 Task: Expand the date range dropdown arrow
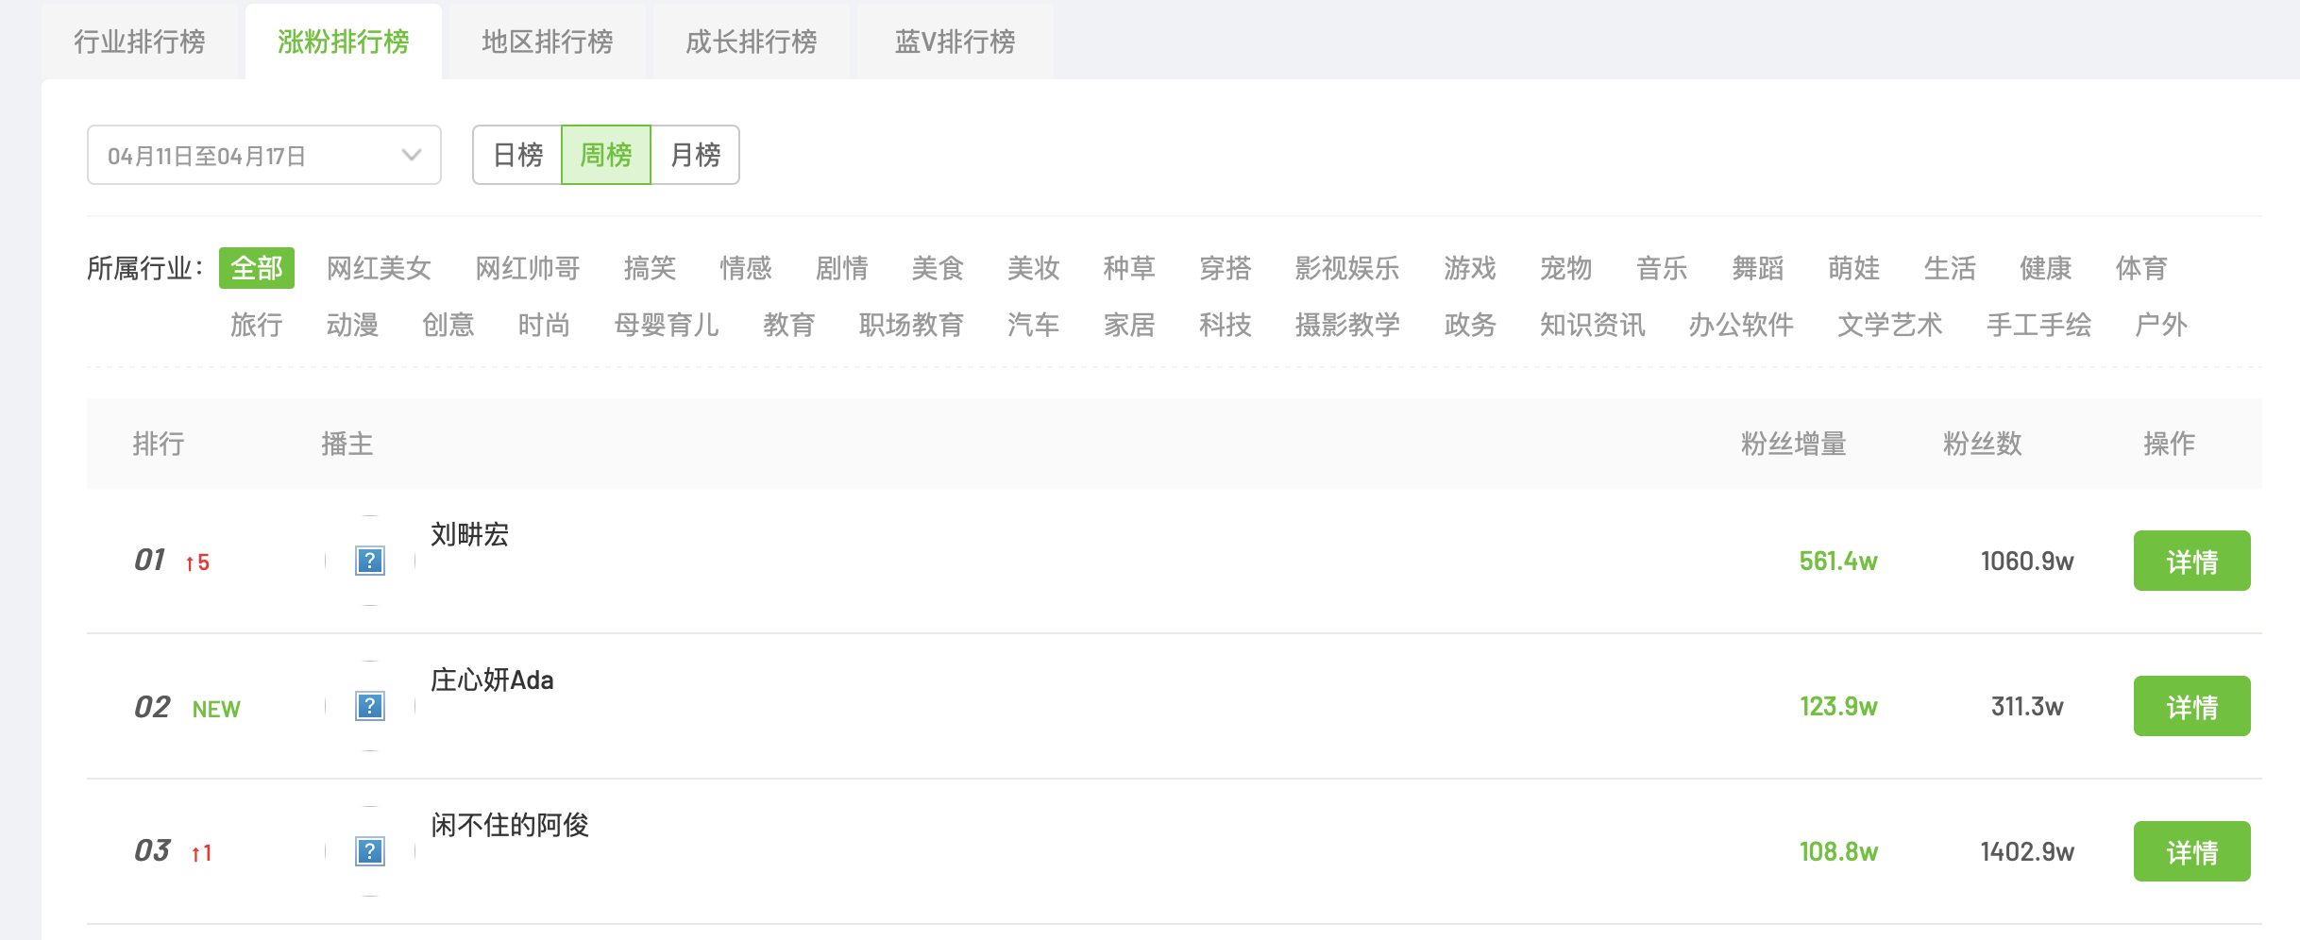coord(411,155)
